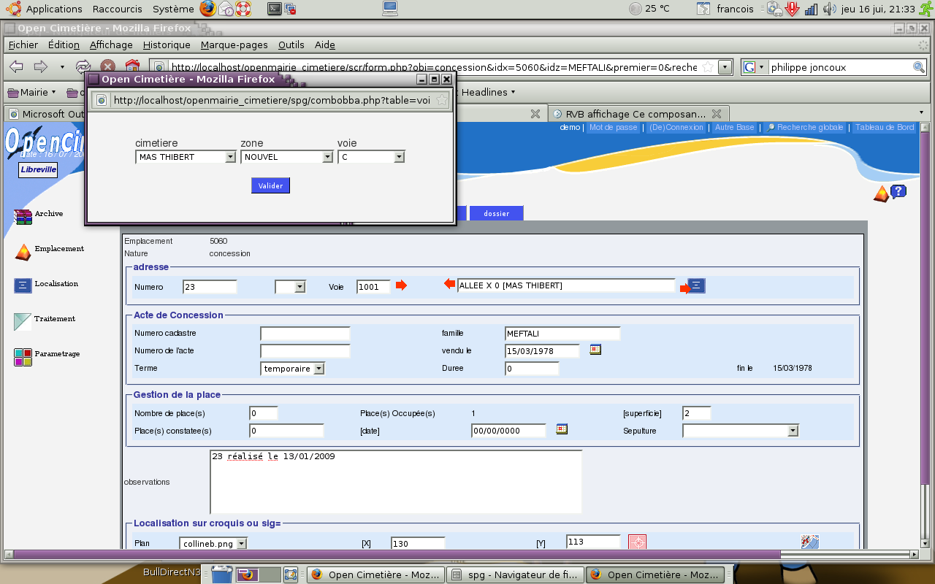The width and height of the screenshot is (935, 584).
Task: Open the Terme dropdown showing temporaire
Action: tap(292, 369)
